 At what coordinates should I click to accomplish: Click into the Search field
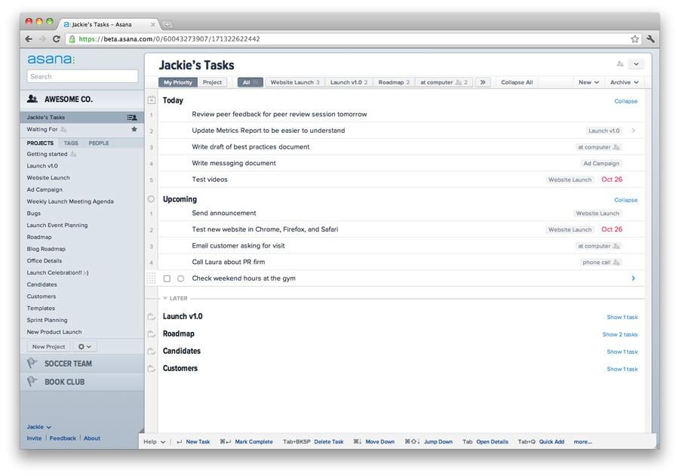(82, 76)
